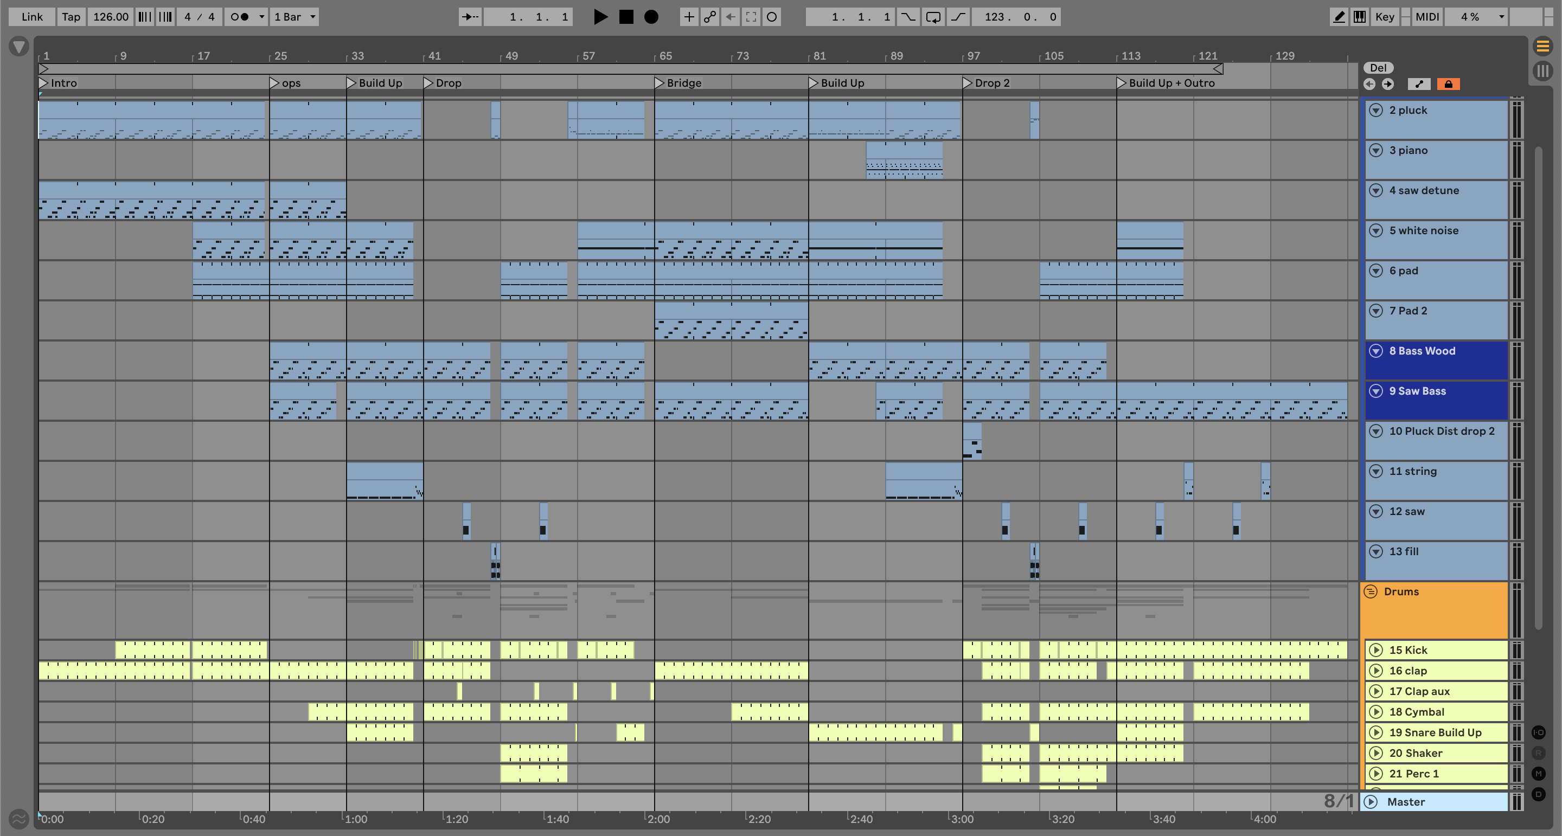
Task: Open the MIDI map mode
Action: 1427,17
